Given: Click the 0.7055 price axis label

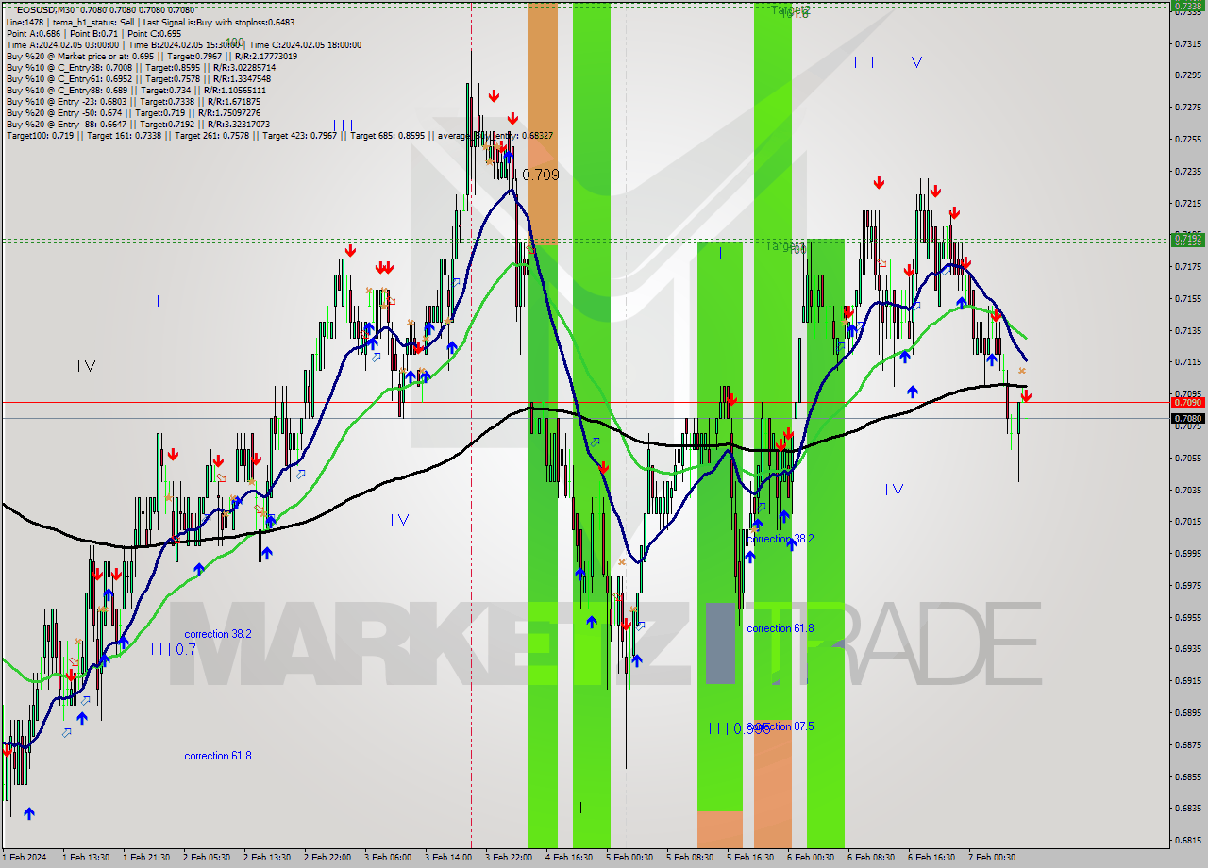Looking at the screenshot, I should [1187, 458].
